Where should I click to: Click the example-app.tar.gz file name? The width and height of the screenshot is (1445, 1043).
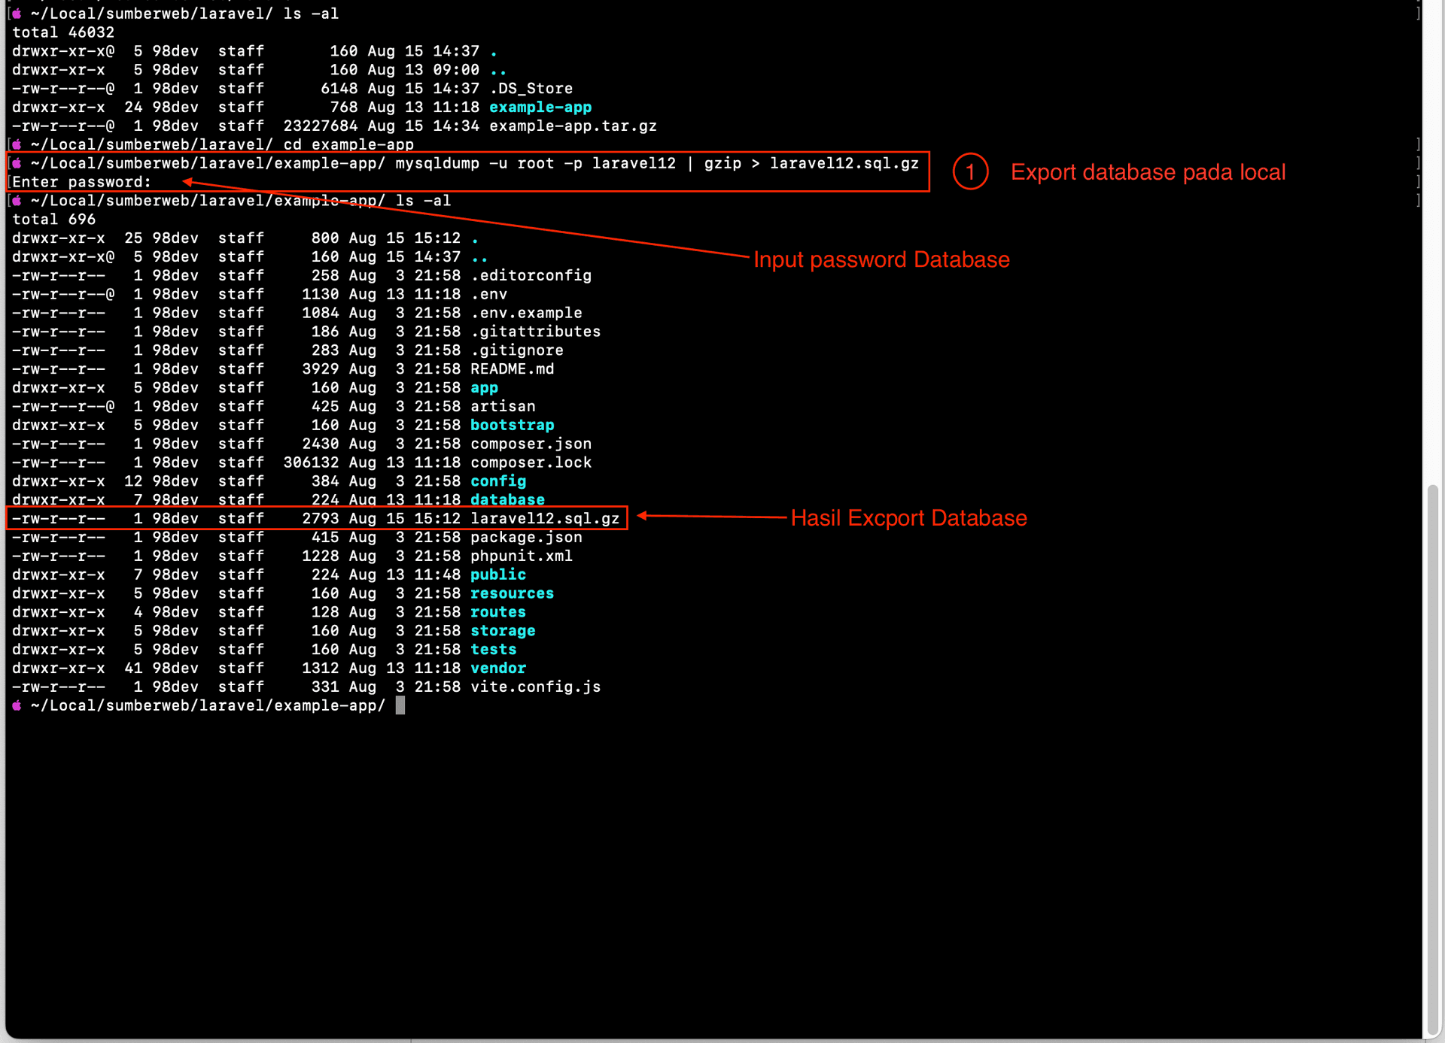(x=573, y=126)
